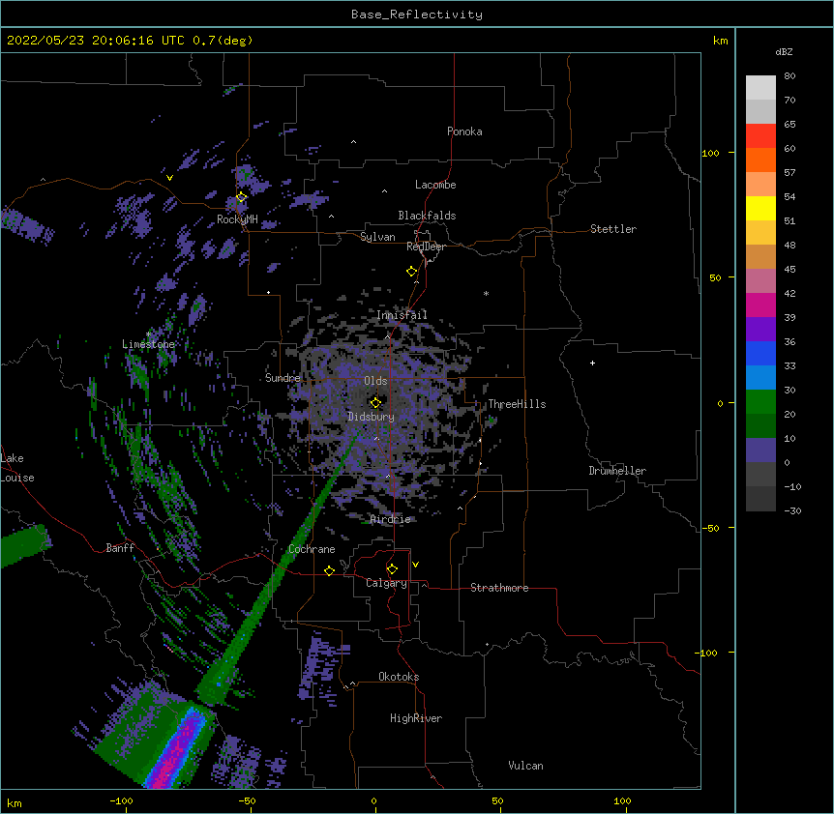
Task: Click the white plus marker north of Drumheller
Action: coord(592,363)
